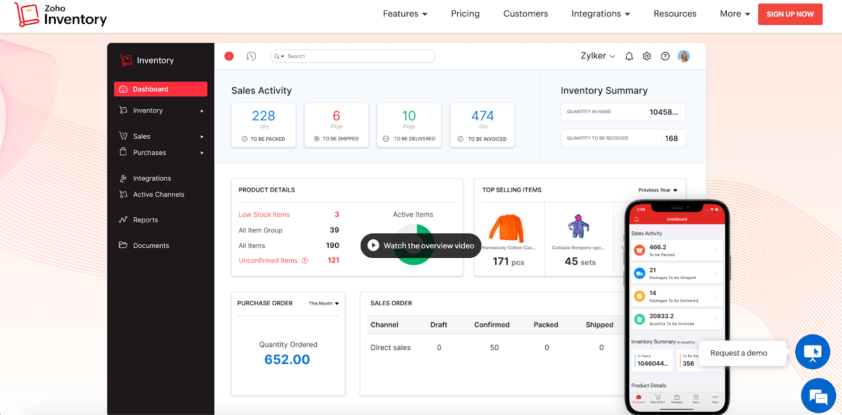Expand the Sales sidebar submenu arrow
Image resolution: width=842 pixels, height=415 pixels.
202,137
